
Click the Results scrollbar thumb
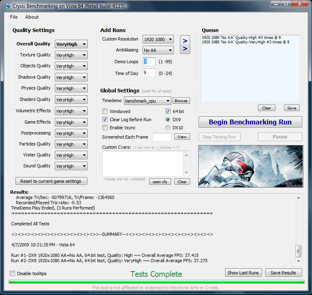tap(298, 251)
